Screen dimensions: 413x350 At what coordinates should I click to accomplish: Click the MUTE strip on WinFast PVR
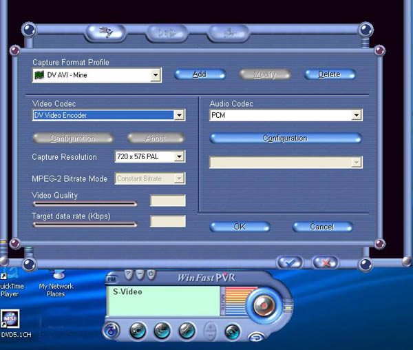[x=222, y=301]
